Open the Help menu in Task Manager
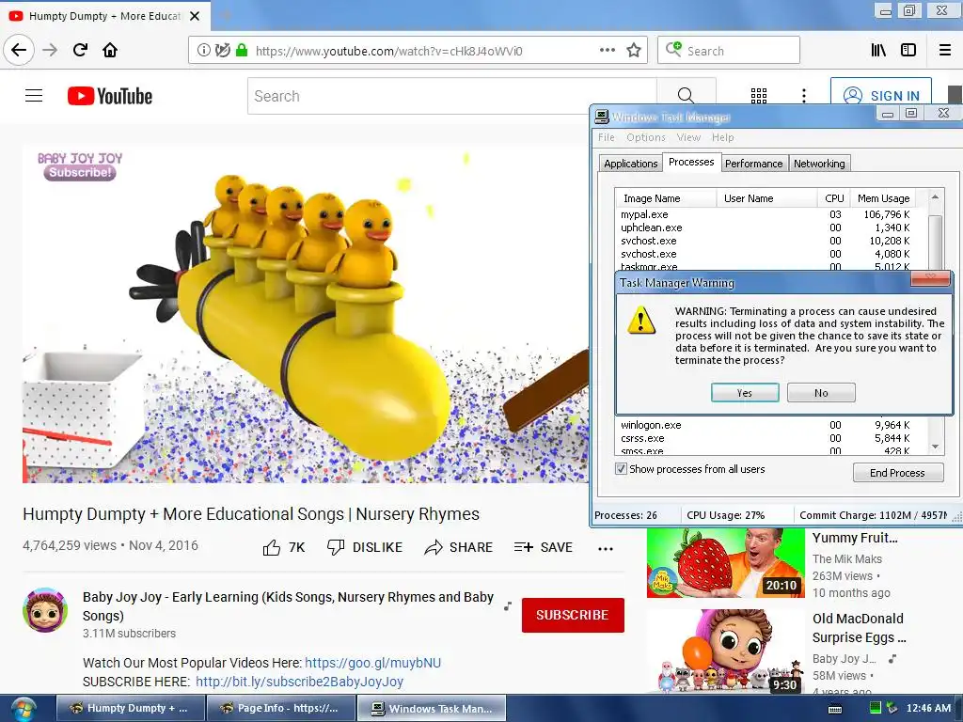 coord(723,137)
